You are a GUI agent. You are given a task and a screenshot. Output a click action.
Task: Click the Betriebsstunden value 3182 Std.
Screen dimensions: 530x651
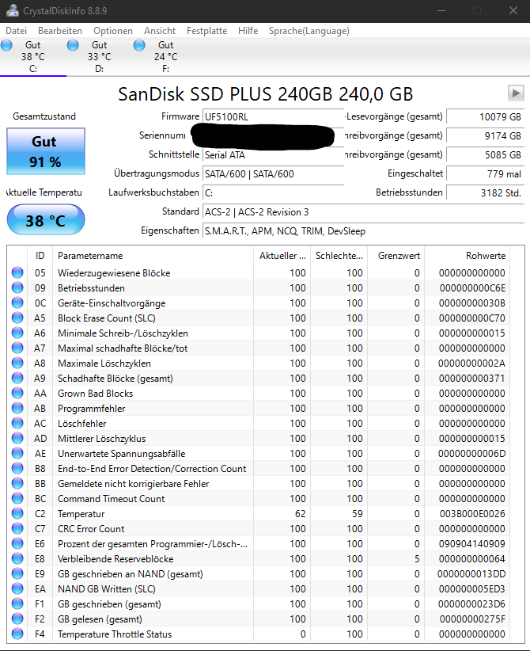(x=485, y=193)
